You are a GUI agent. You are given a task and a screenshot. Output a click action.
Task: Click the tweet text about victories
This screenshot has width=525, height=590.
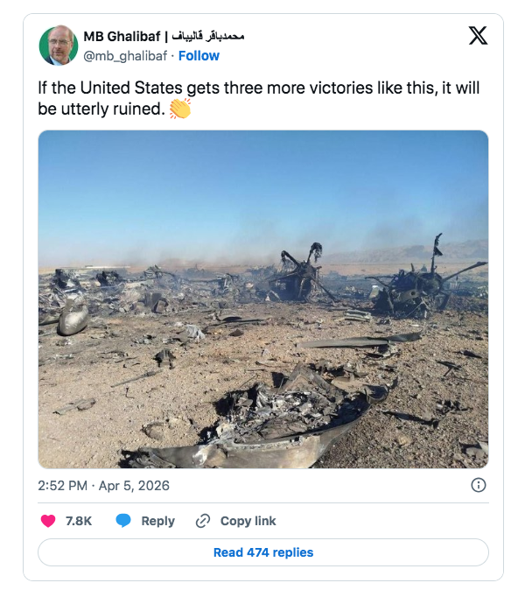pos(259,89)
